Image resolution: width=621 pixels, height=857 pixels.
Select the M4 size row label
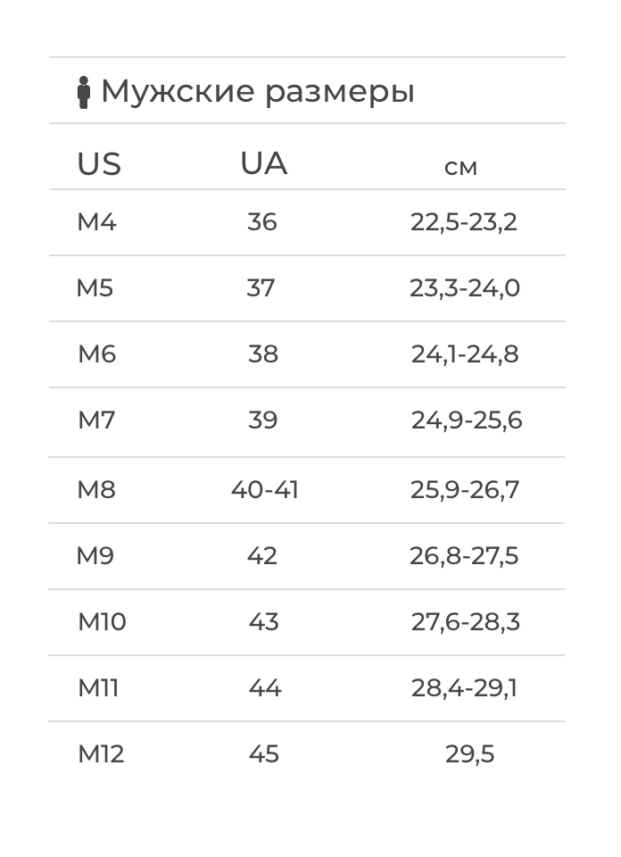96,222
